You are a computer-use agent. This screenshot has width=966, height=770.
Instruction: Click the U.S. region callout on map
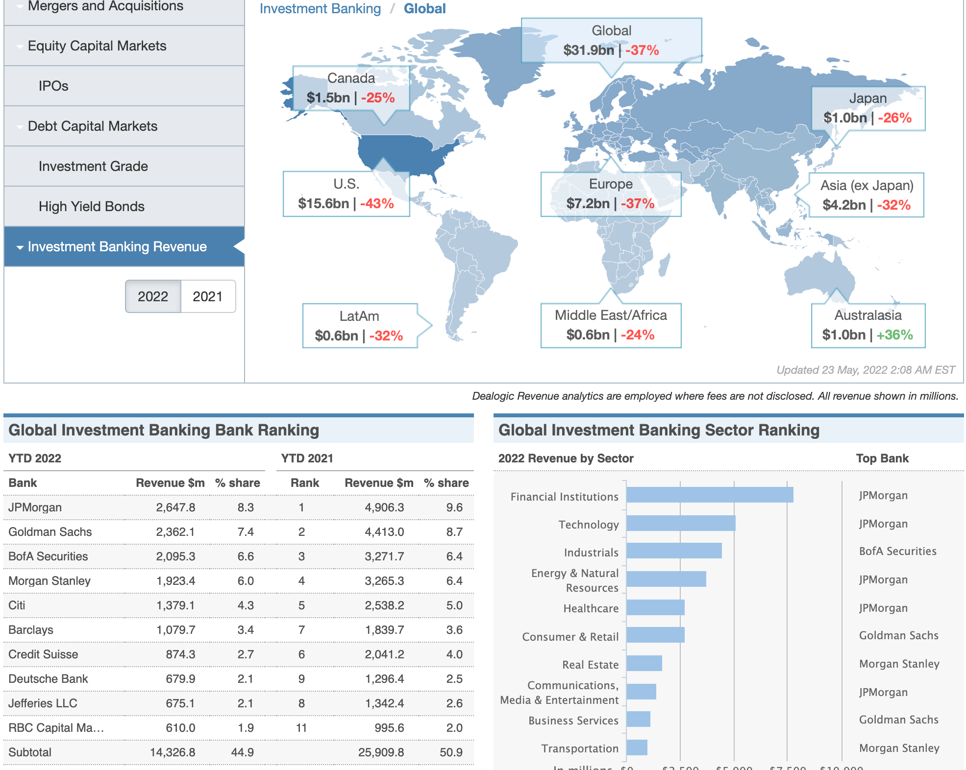[x=346, y=194]
